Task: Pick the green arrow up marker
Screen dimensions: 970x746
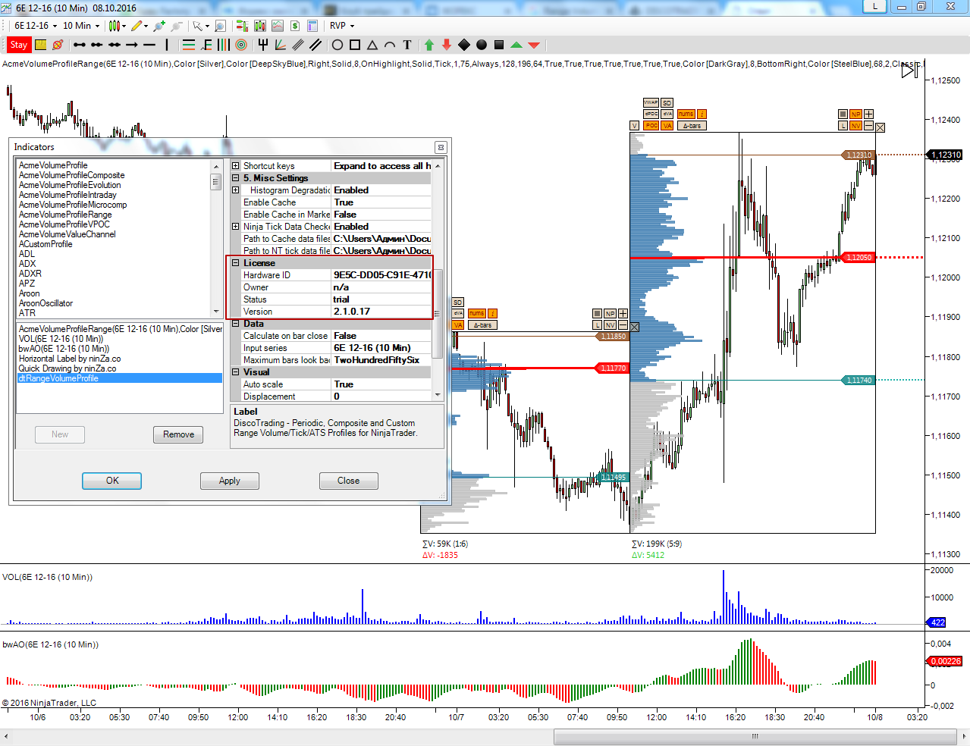Action: coord(429,45)
